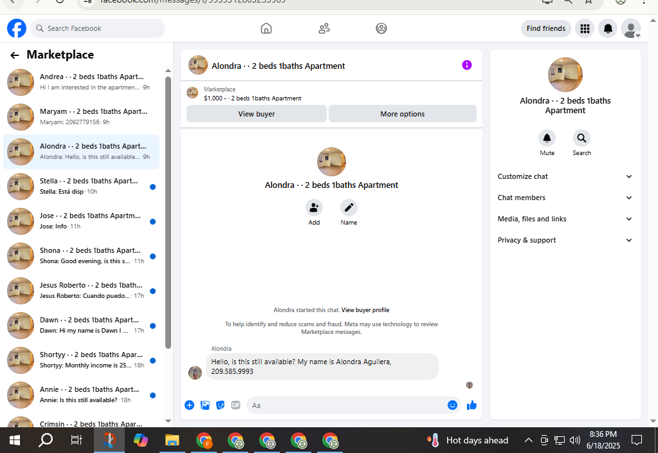Open the volume icon in system tray
Screen dimensions: 658x453
point(575,440)
